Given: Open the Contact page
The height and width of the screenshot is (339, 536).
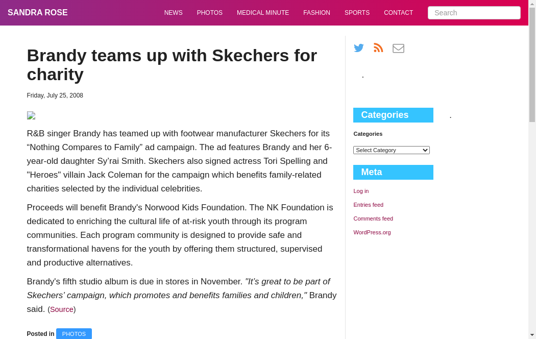Looking at the screenshot, I should [x=398, y=13].
